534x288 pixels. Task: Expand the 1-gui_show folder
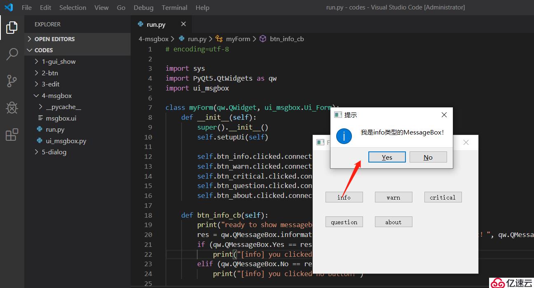click(x=77, y=61)
